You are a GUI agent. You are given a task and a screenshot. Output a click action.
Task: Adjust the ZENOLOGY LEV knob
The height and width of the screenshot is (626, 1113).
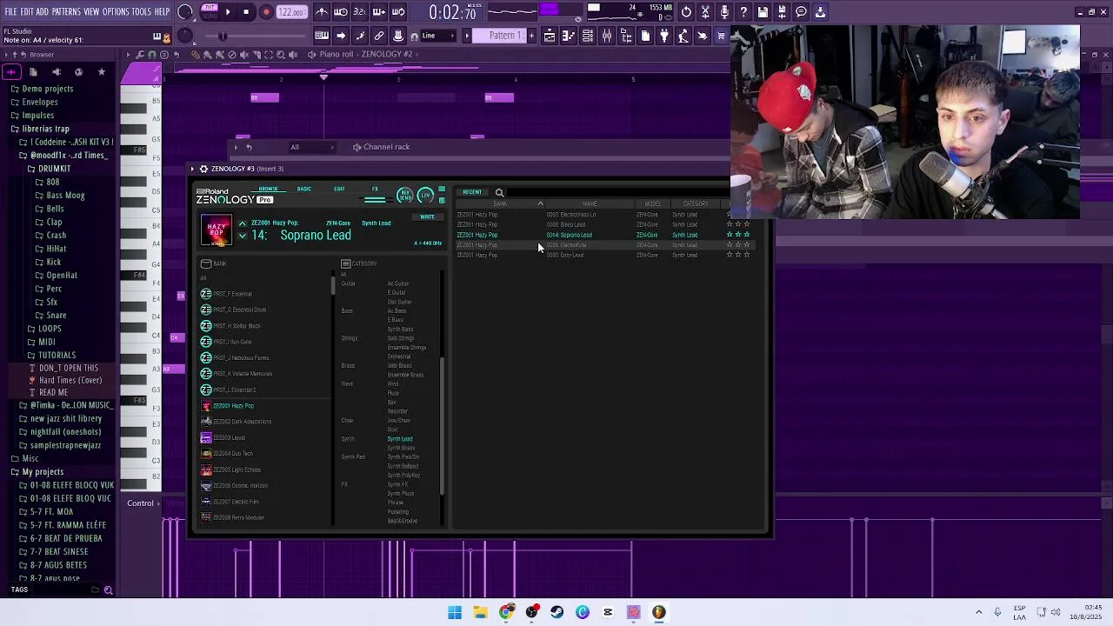(x=425, y=195)
